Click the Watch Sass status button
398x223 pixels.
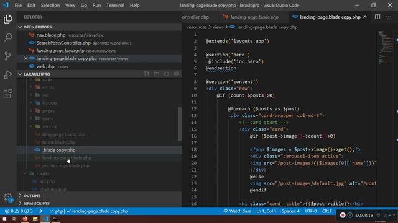237,211
